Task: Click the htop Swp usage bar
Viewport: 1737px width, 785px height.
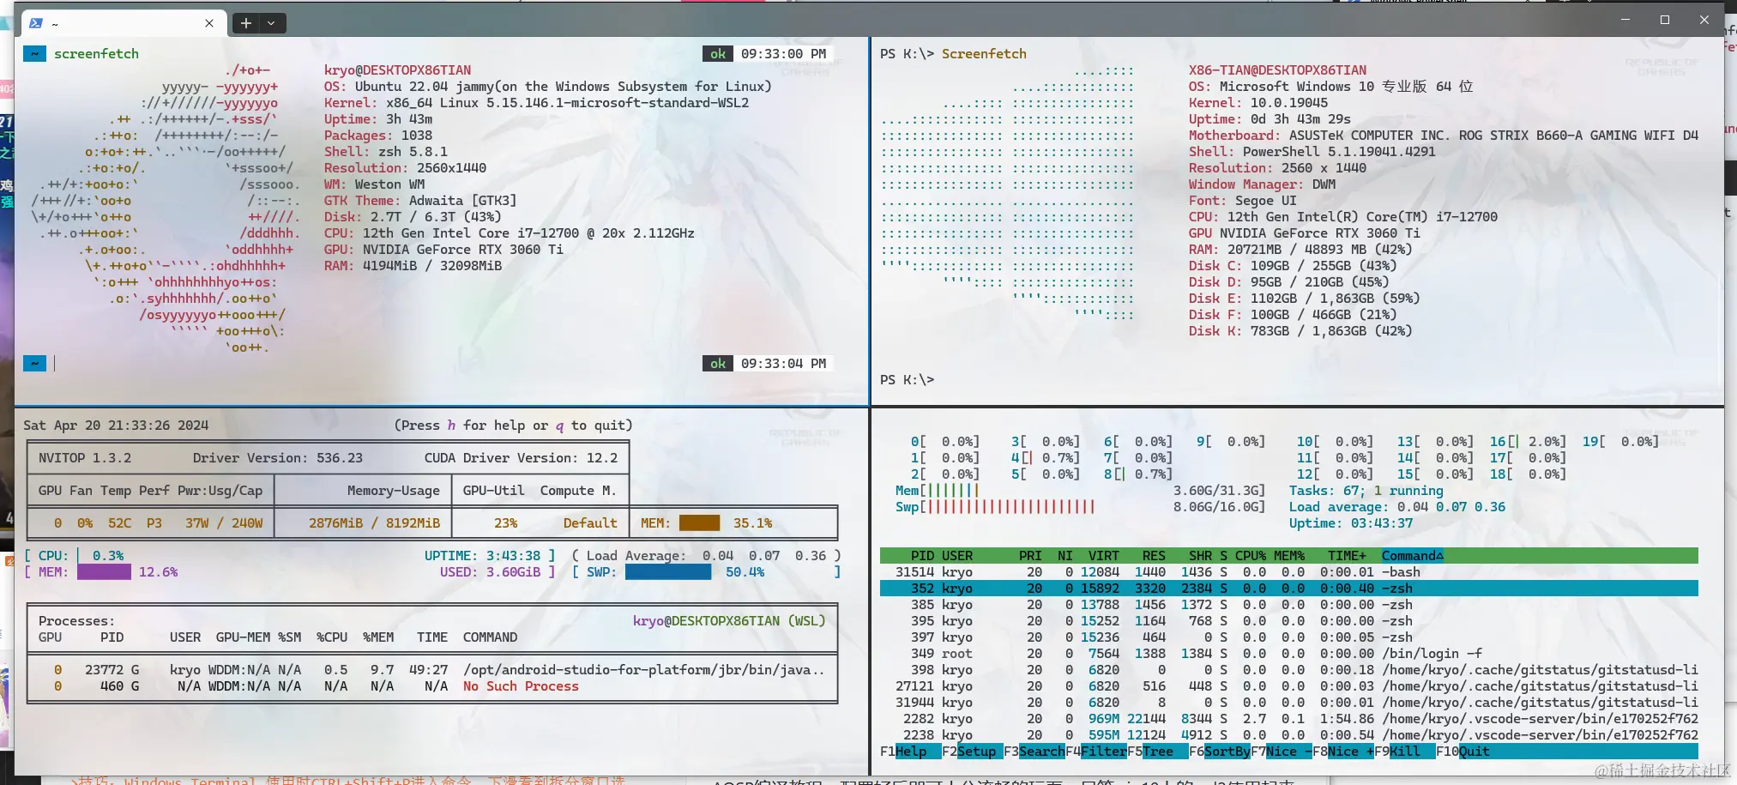Action: click(1081, 507)
